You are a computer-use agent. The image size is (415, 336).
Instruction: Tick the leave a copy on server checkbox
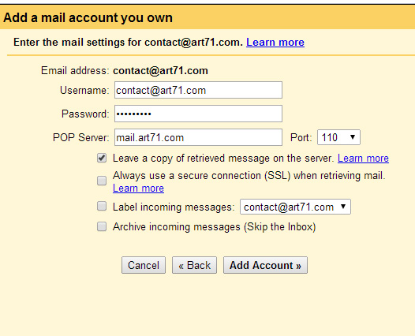[x=102, y=158]
